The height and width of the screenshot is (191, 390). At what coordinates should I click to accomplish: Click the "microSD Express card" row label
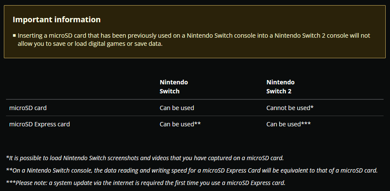39,124
